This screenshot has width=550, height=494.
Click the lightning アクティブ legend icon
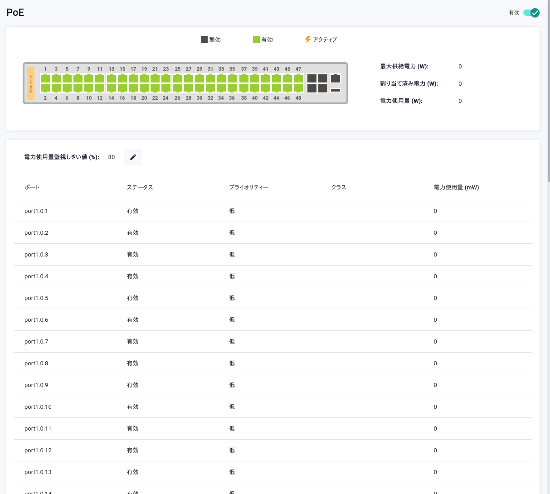pyautogui.click(x=308, y=39)
